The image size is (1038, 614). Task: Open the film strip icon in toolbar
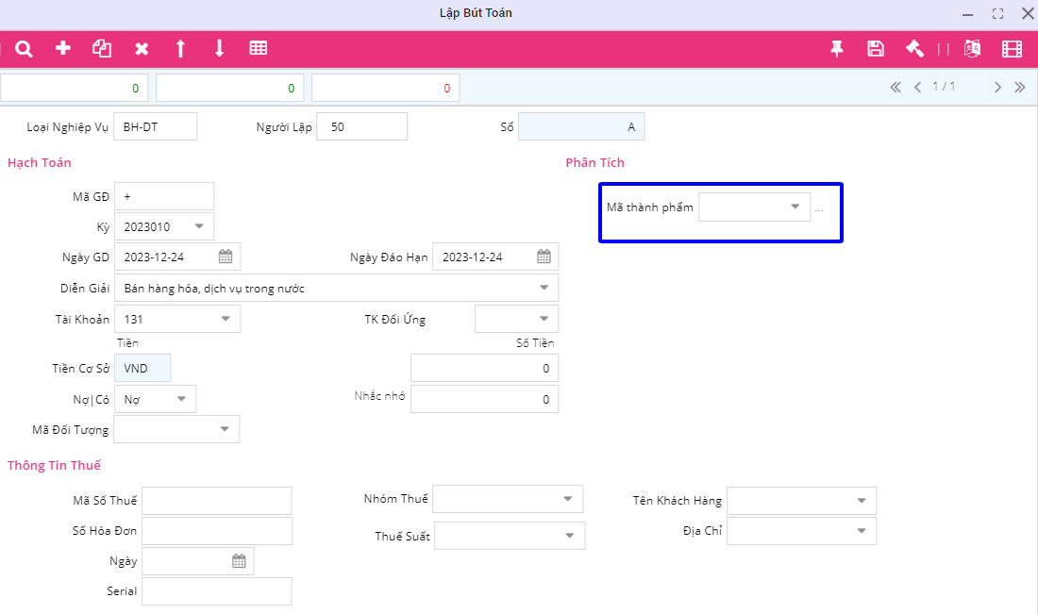[1013, 49]
